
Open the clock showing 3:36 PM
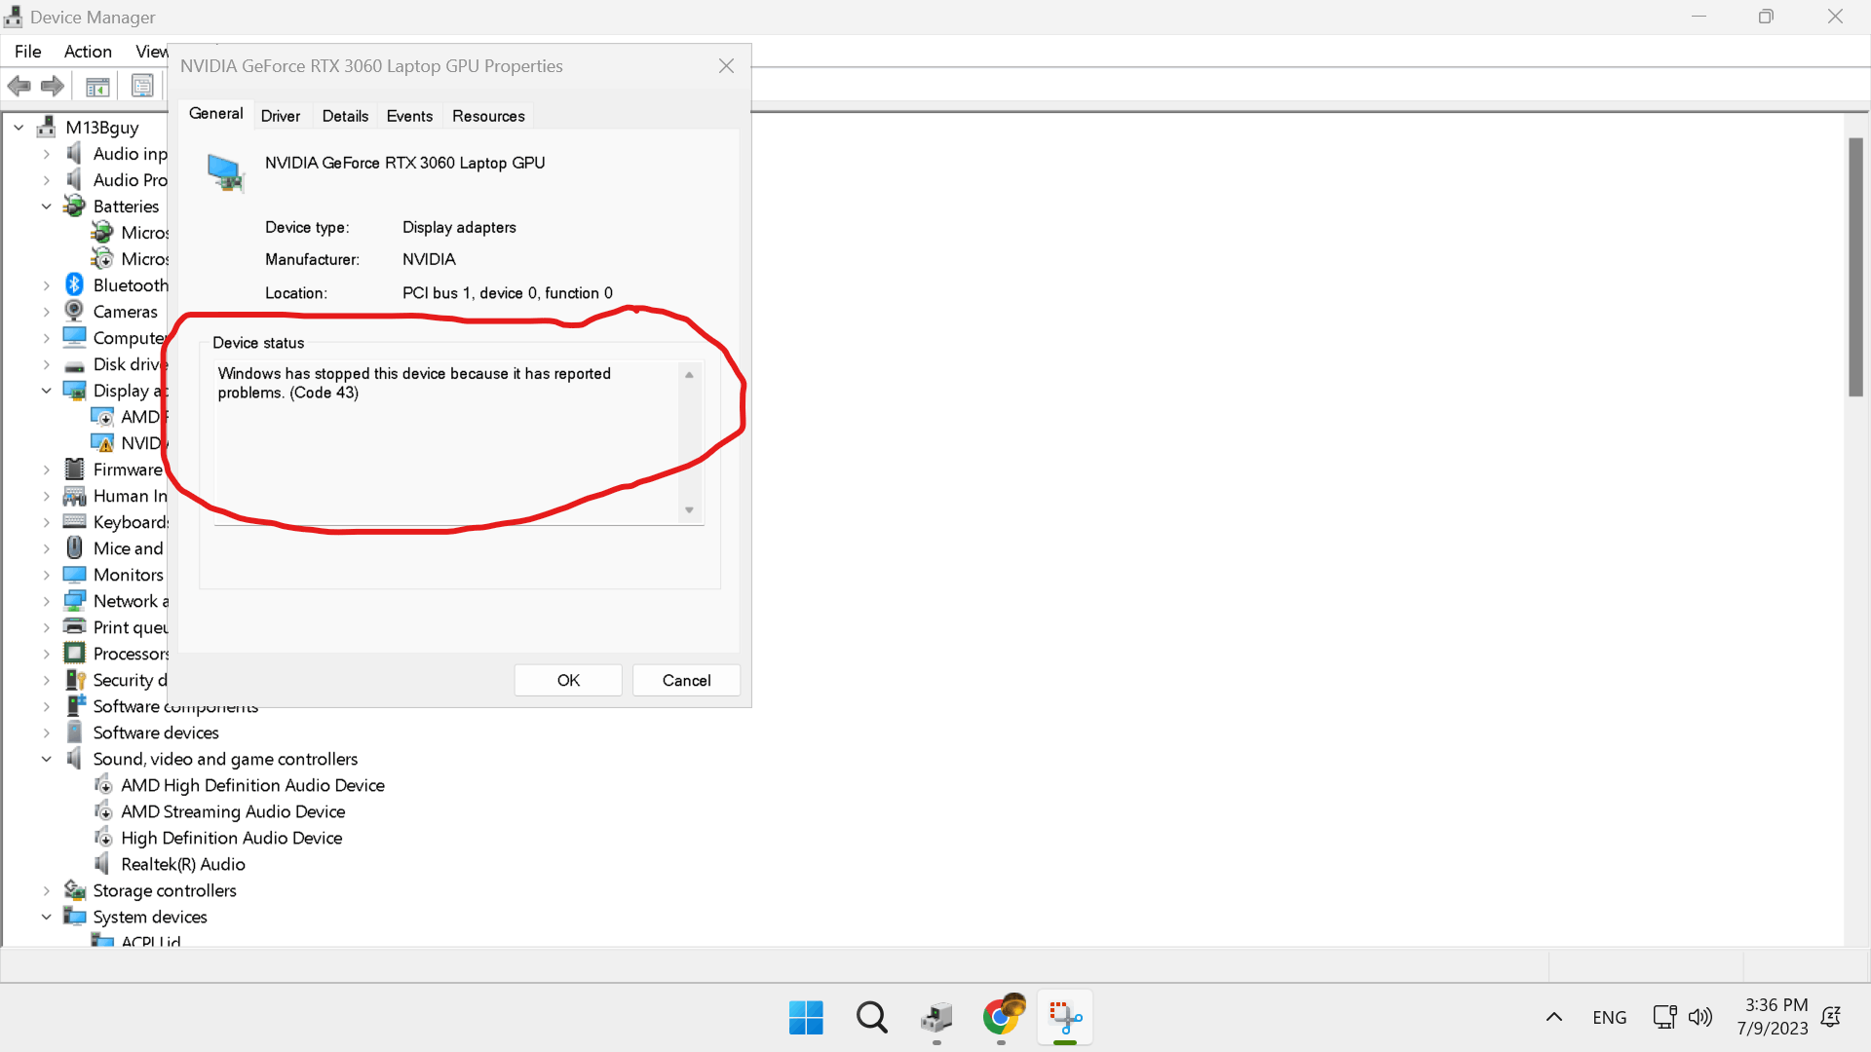click(1775, 1016)
